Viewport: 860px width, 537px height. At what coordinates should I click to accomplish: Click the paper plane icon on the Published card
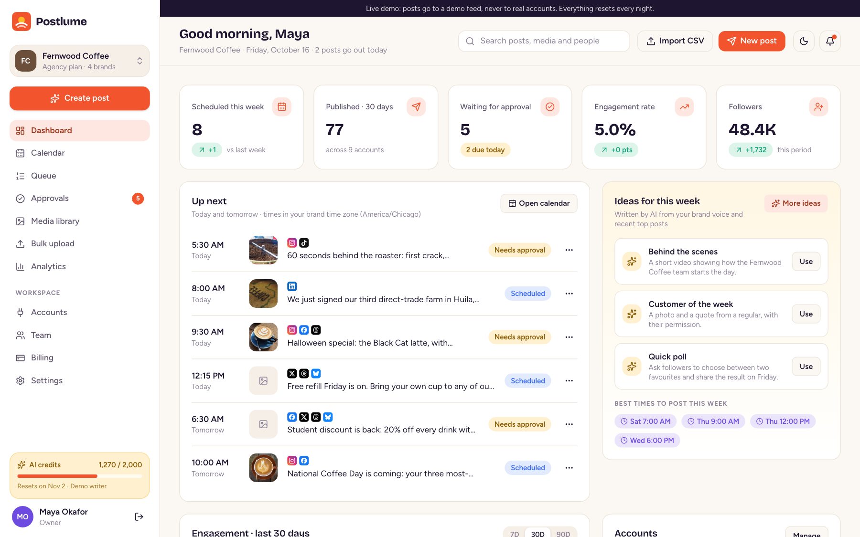coord(416,107)
